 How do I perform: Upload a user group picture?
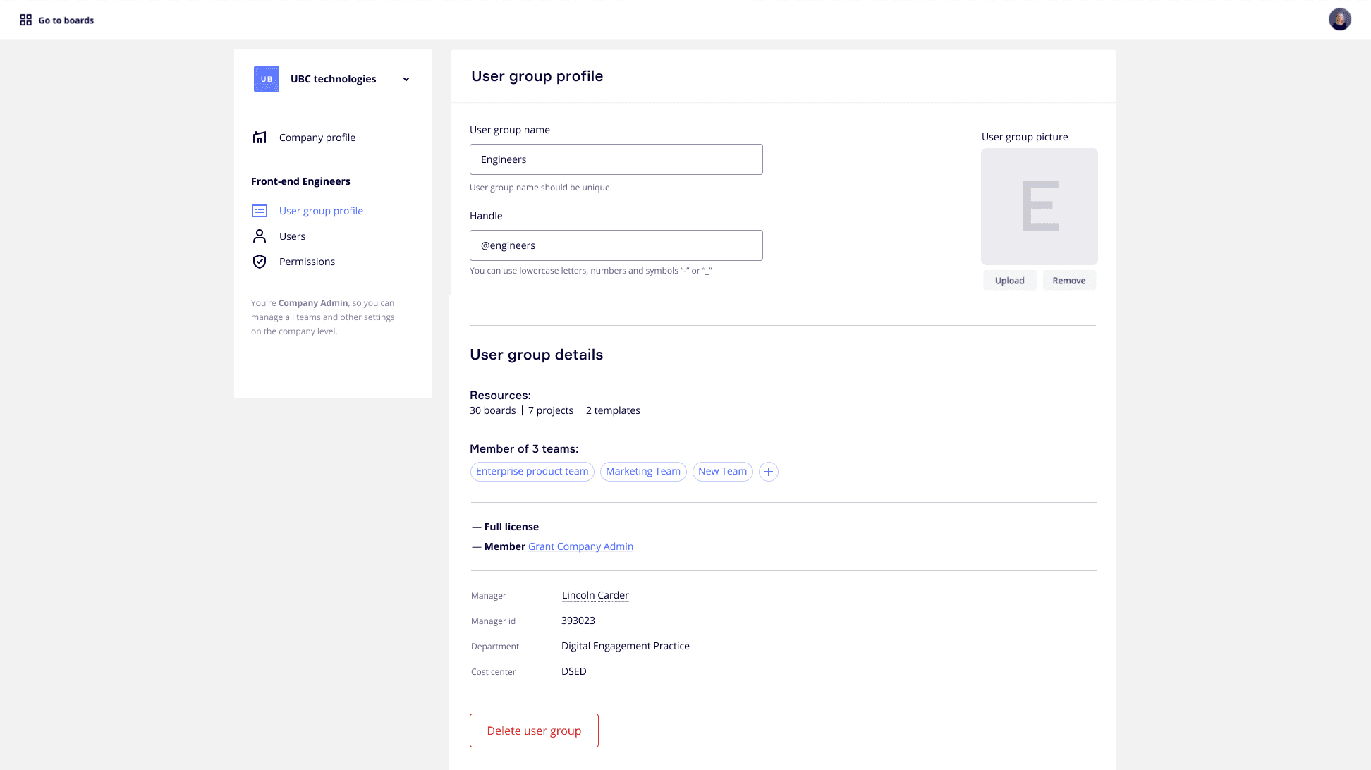tap(1009, 281)
